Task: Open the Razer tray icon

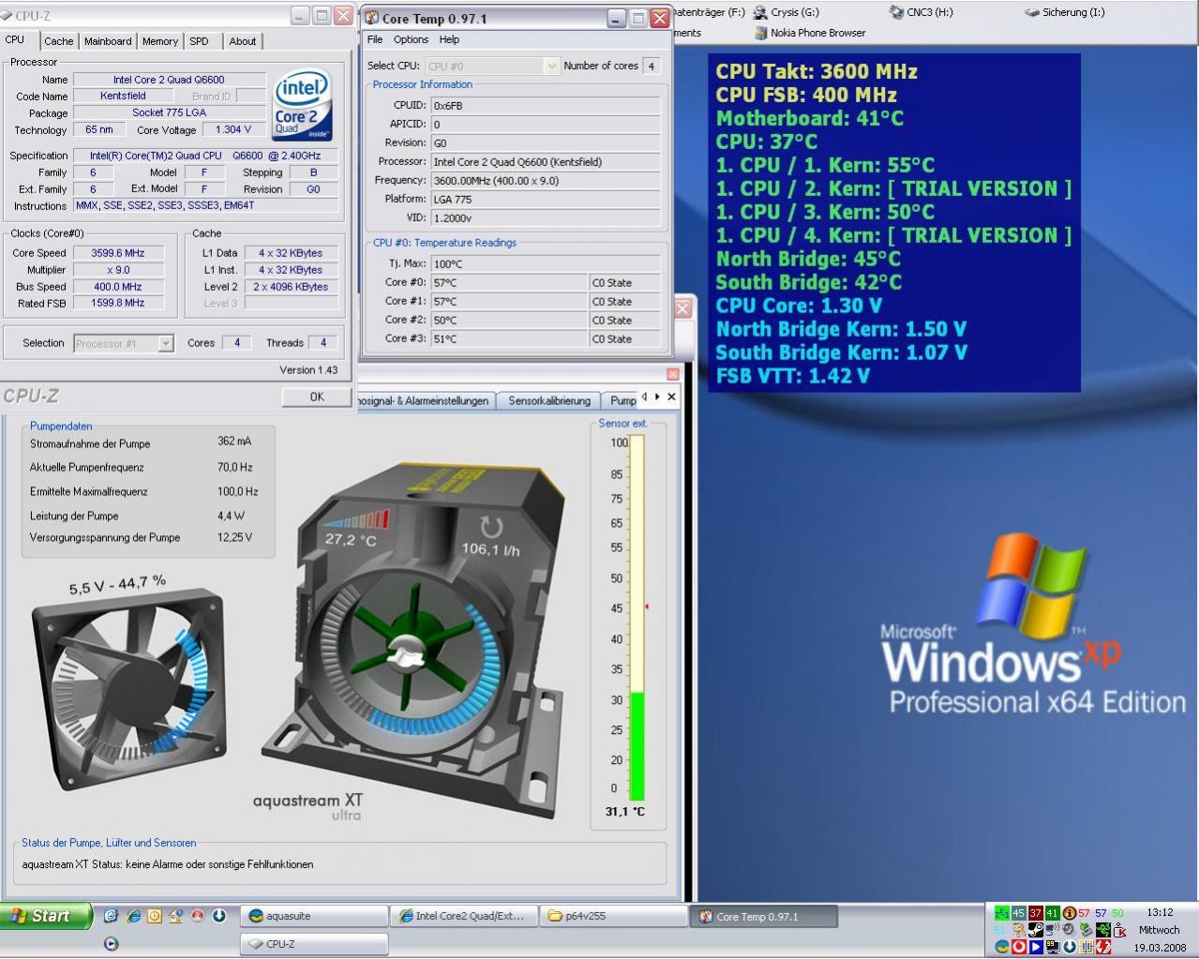Action: pos(1103,930)
